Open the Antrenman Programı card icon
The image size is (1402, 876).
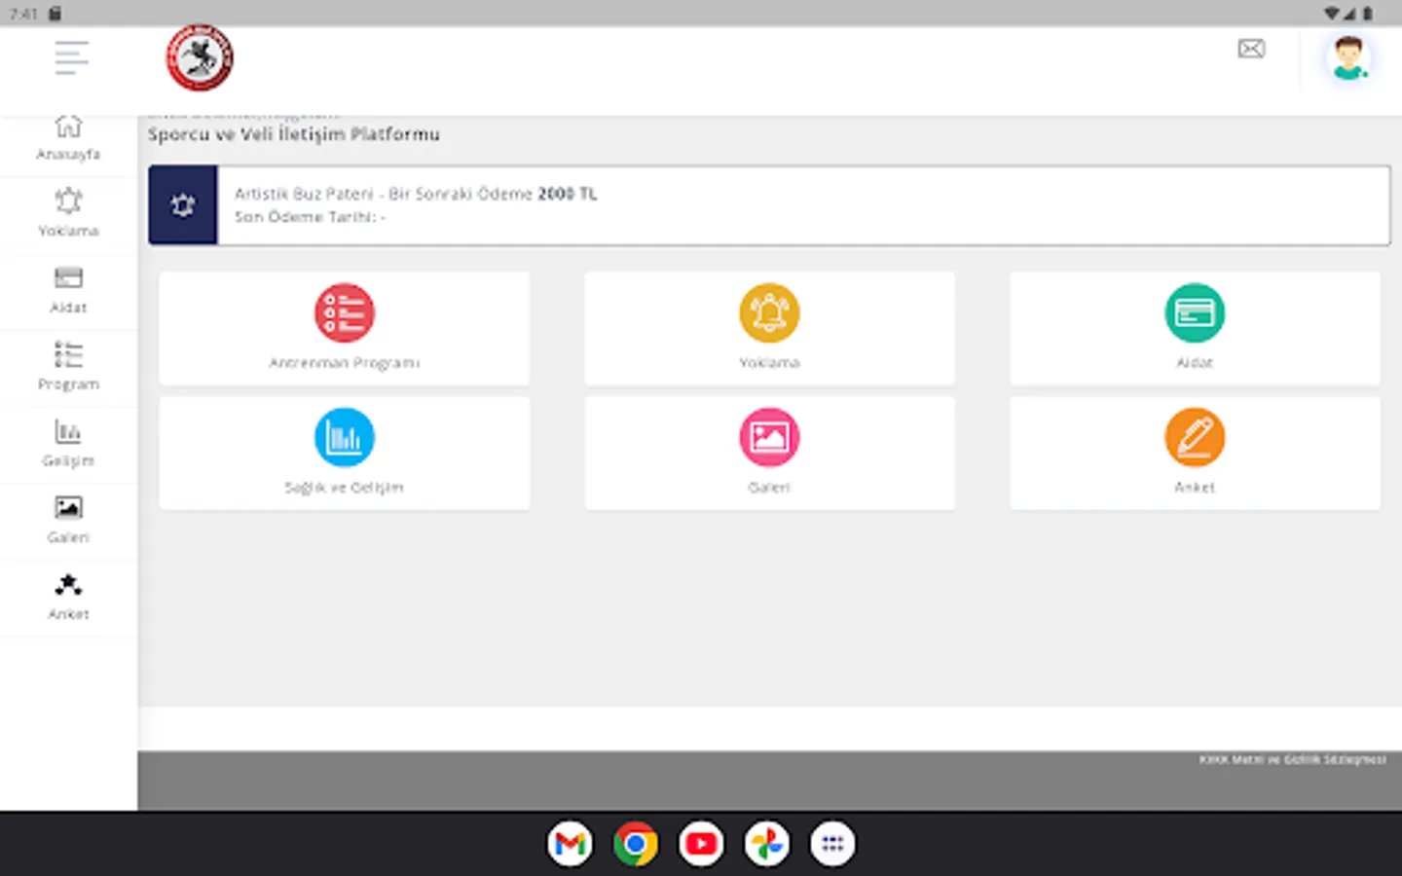tap(344, 312)
